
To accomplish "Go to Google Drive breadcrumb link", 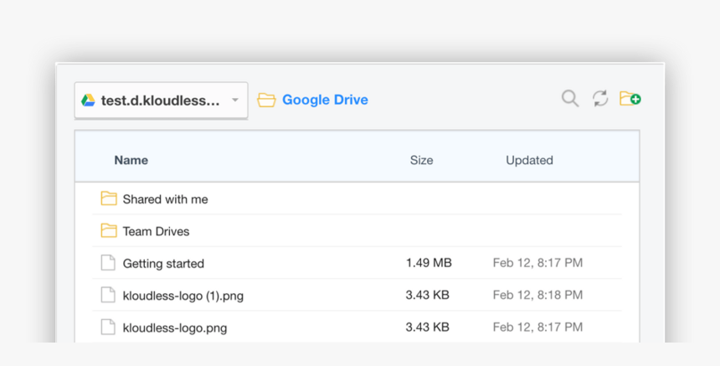I will point(325,100).
